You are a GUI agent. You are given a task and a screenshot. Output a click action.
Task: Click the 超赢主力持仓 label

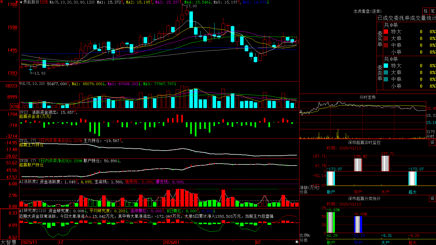coord(31,145)
